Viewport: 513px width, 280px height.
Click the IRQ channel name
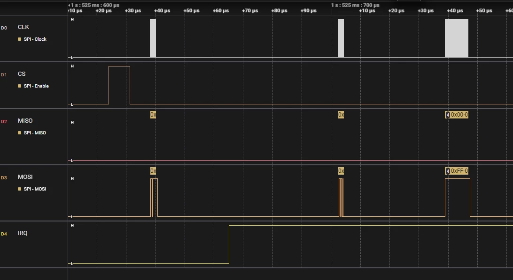point(23,233)
